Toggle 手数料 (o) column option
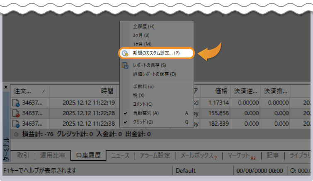 157,86
